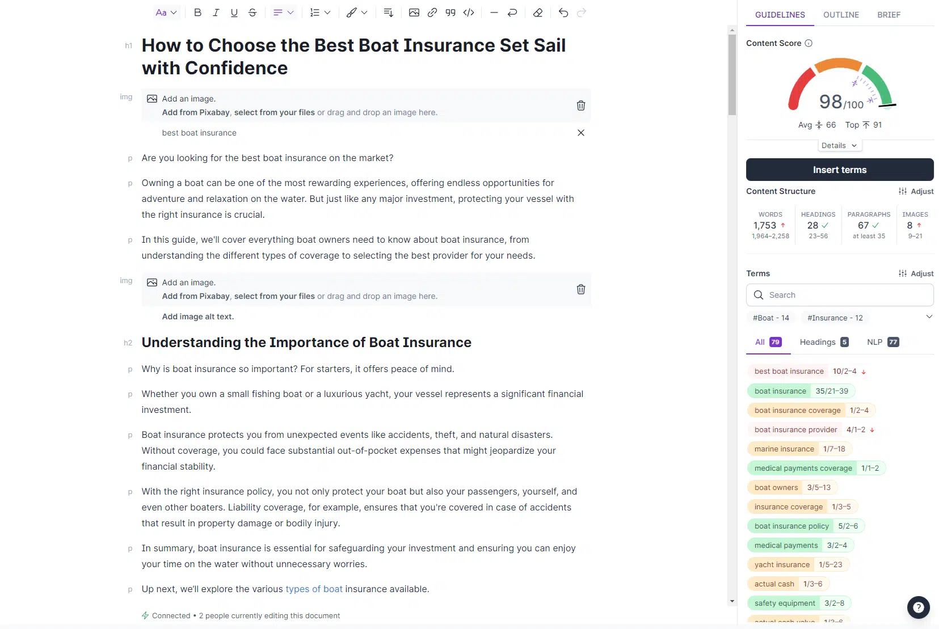This screenshot has width=939, height=629.
Task: Open the 'types of boat' link
Action: pyautogui.click(x=314, y=589)
